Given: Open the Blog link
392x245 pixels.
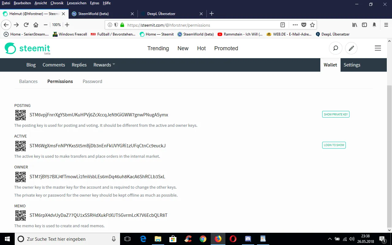Looking at the screenshot, I should [x=31, y=65].
